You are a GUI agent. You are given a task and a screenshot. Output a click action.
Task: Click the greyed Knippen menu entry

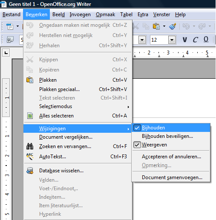click(78, 60)
